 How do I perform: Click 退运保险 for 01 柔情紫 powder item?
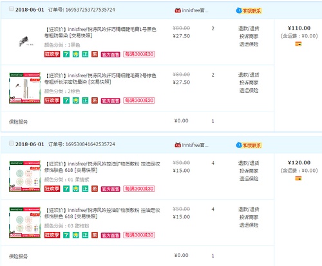[x=249, y=178]
